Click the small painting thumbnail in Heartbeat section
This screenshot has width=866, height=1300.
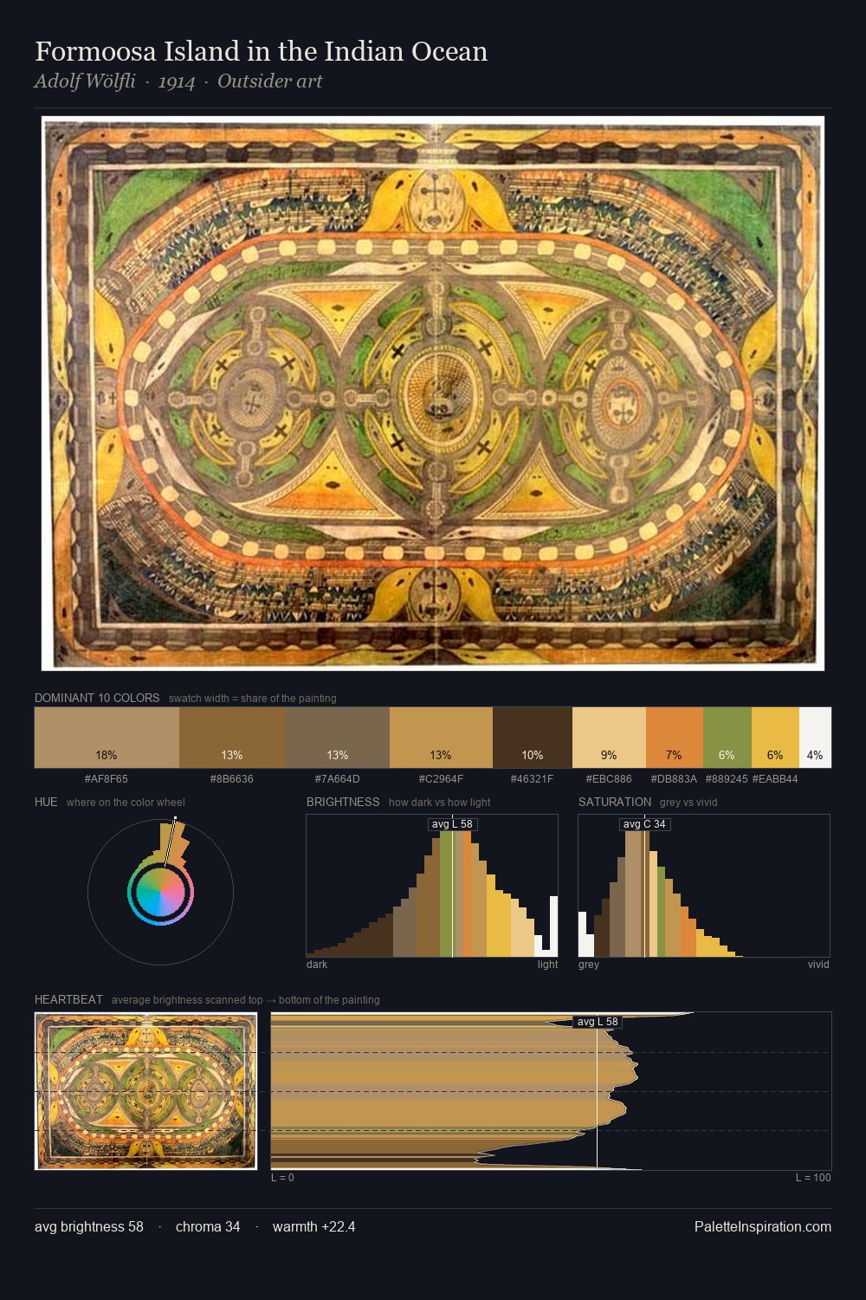tap(145, 1091)
